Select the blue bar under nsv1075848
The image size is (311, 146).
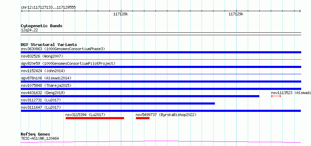tap(161, 89)
